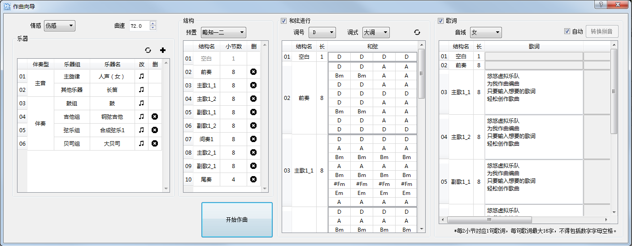Click the 乐器名 column header
This screenshot has width=632, height=246.
[113, 64]
